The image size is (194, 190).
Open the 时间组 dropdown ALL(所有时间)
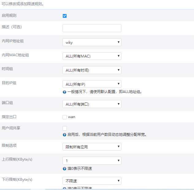[92, 70]
